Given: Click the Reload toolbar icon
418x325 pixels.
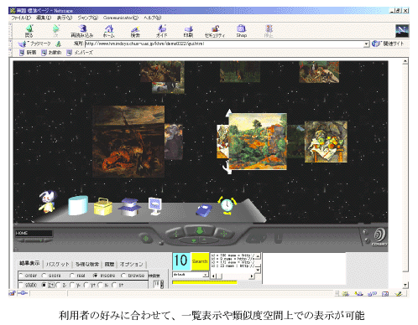Looking at the screenshot, I should (x=82, y=31).
